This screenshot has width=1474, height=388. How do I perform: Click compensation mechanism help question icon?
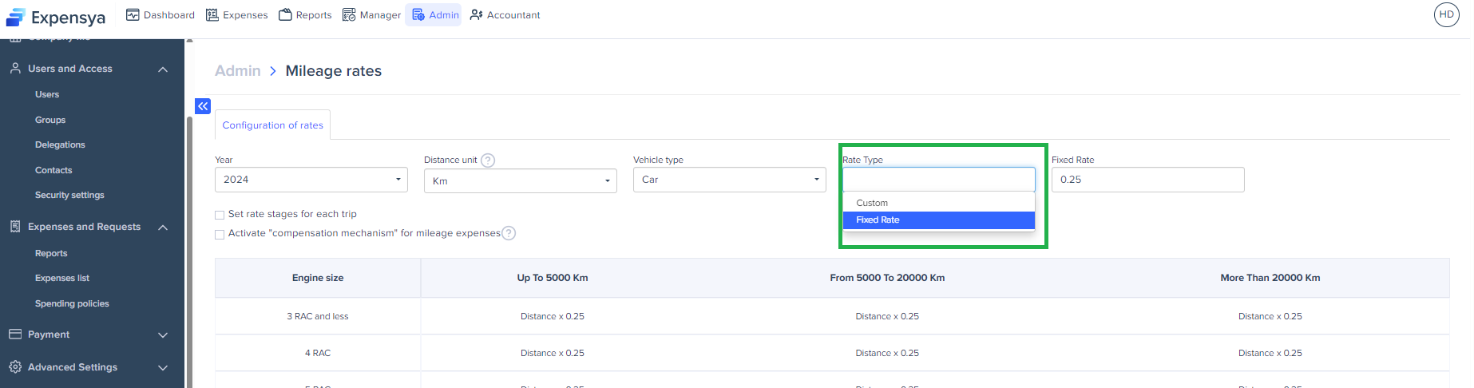tap(509, 233)
